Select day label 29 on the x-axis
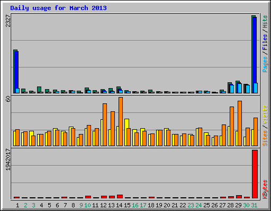 tap(238, 205)
